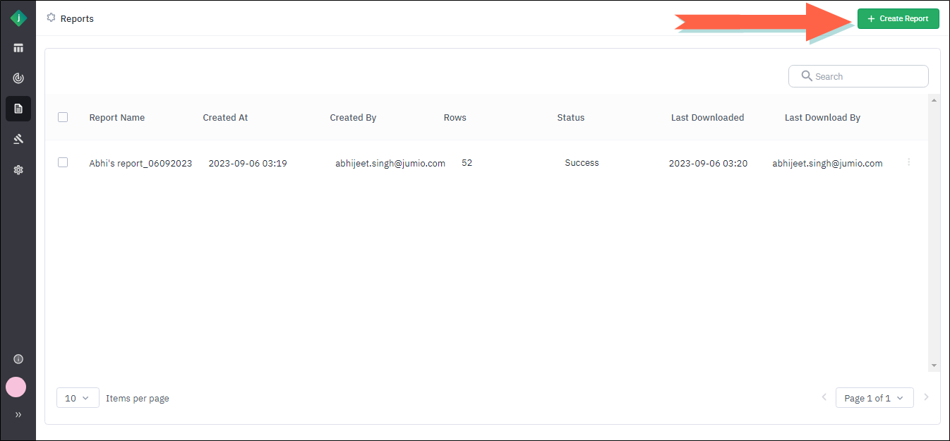
Task: Open the settings gear icon in sidebar
Action: click(18, 169)
